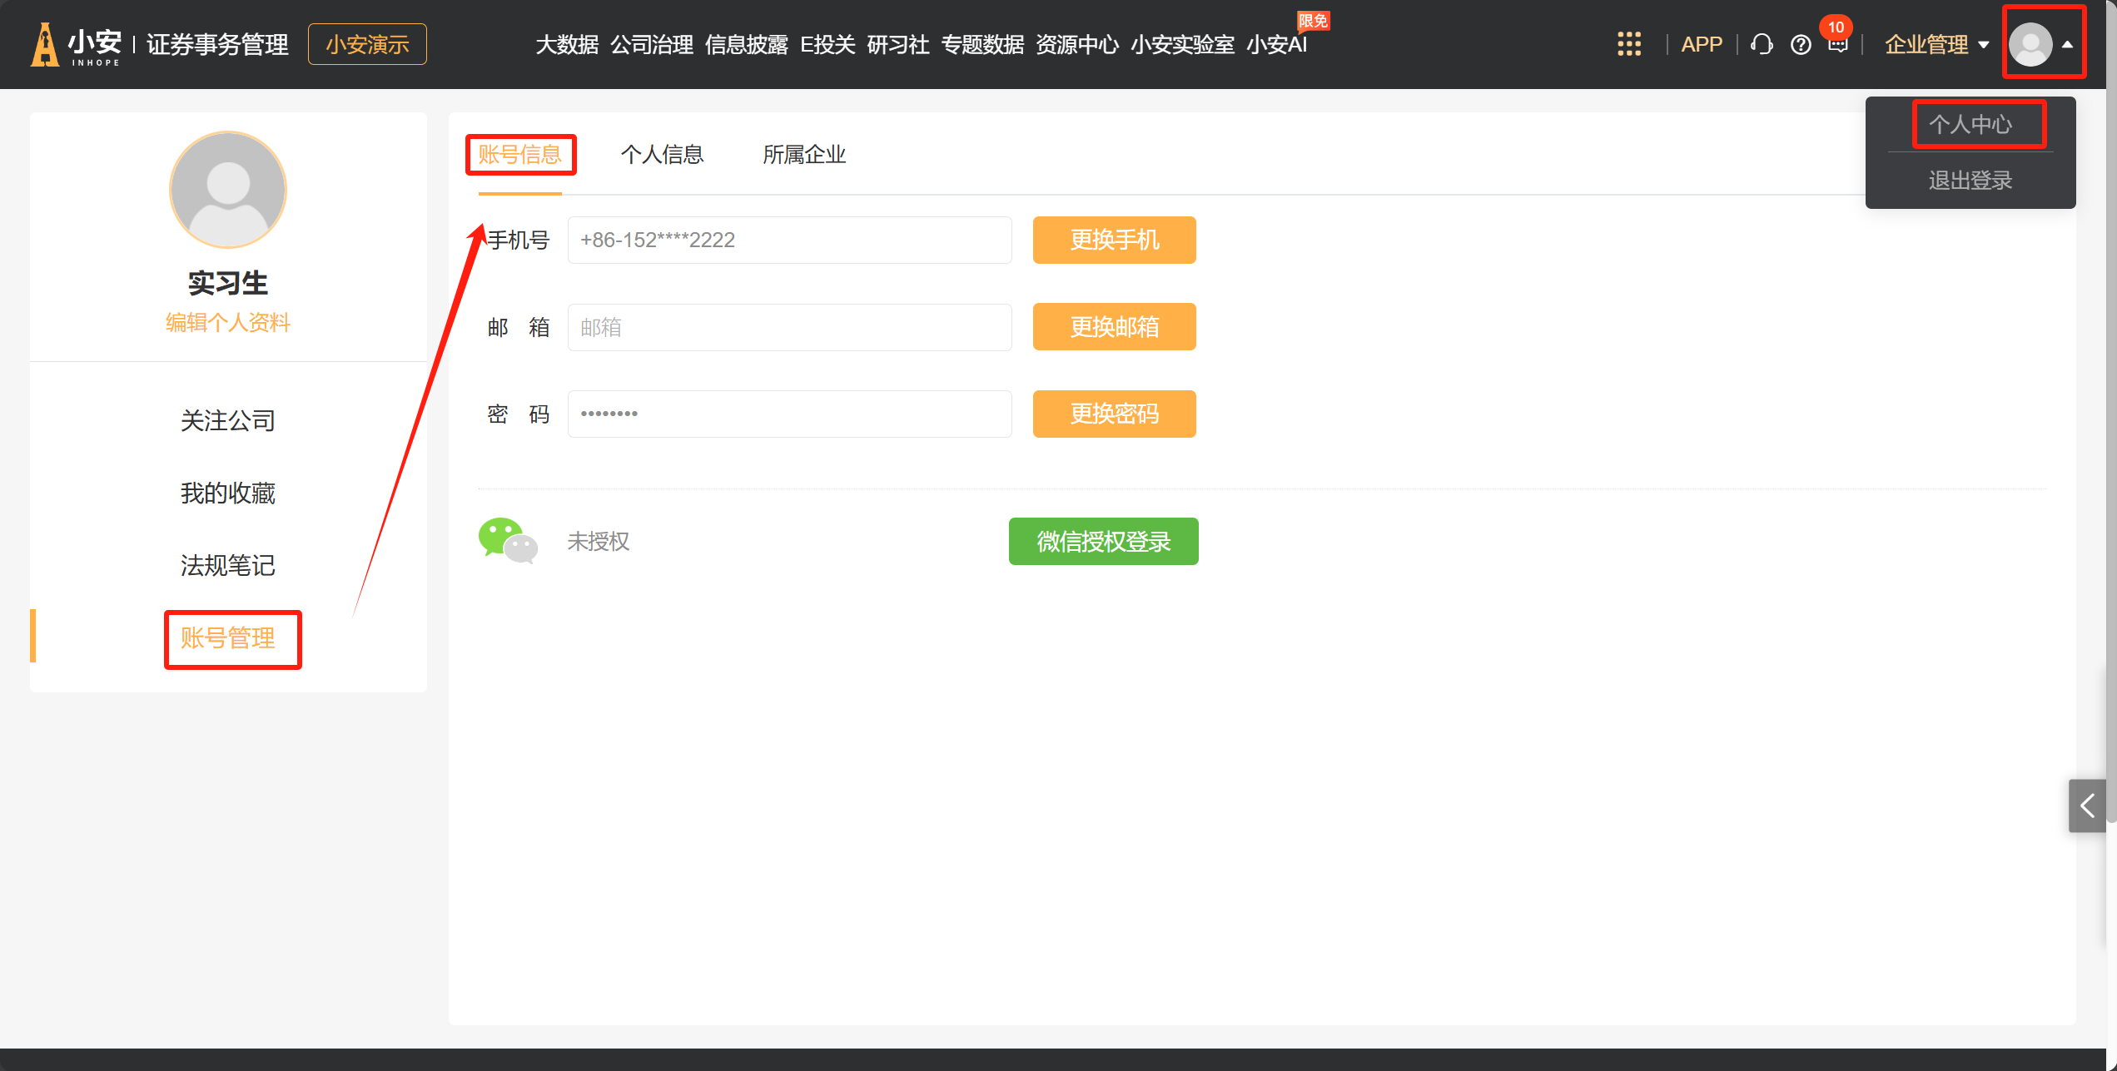Expand the 企业管理 dropdown
This screenshot has height=1071, width=2117.
pos(1936,44)
